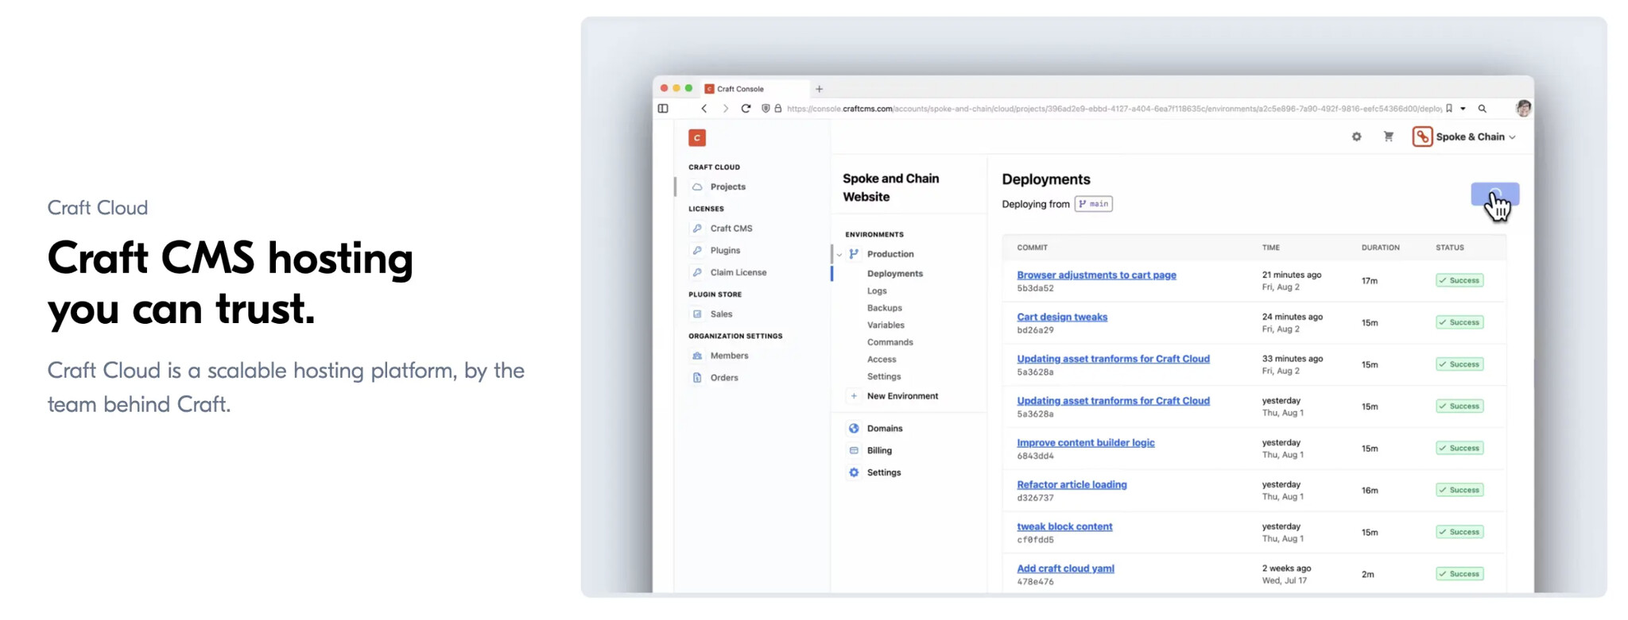The image size is (1628, 620).
Task: Click the browser search magnifier icon
Action: pyautogui.click(x=1483, y=109)
